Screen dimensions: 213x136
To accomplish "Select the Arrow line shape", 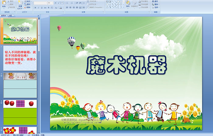I will (x=115, y=2).
